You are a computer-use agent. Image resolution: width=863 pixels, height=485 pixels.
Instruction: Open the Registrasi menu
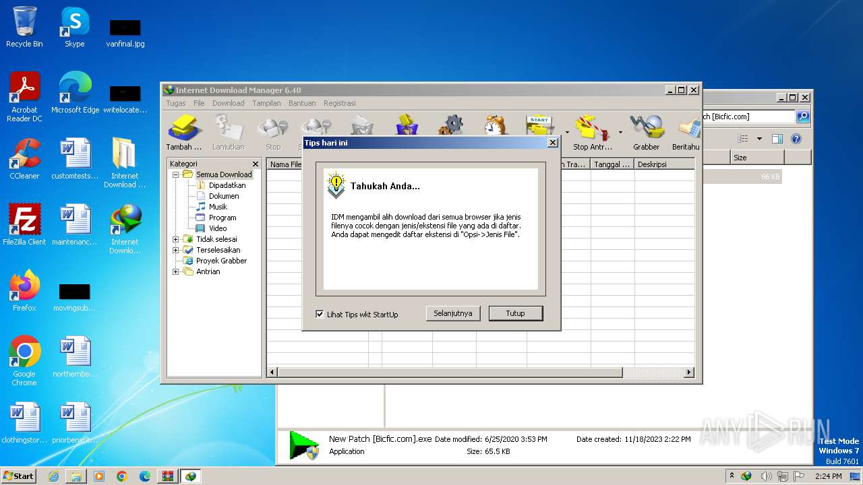(x=340, y=103)
